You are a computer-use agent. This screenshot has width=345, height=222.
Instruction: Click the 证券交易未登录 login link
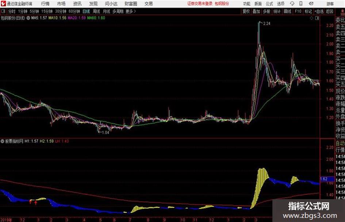point(200,4)
